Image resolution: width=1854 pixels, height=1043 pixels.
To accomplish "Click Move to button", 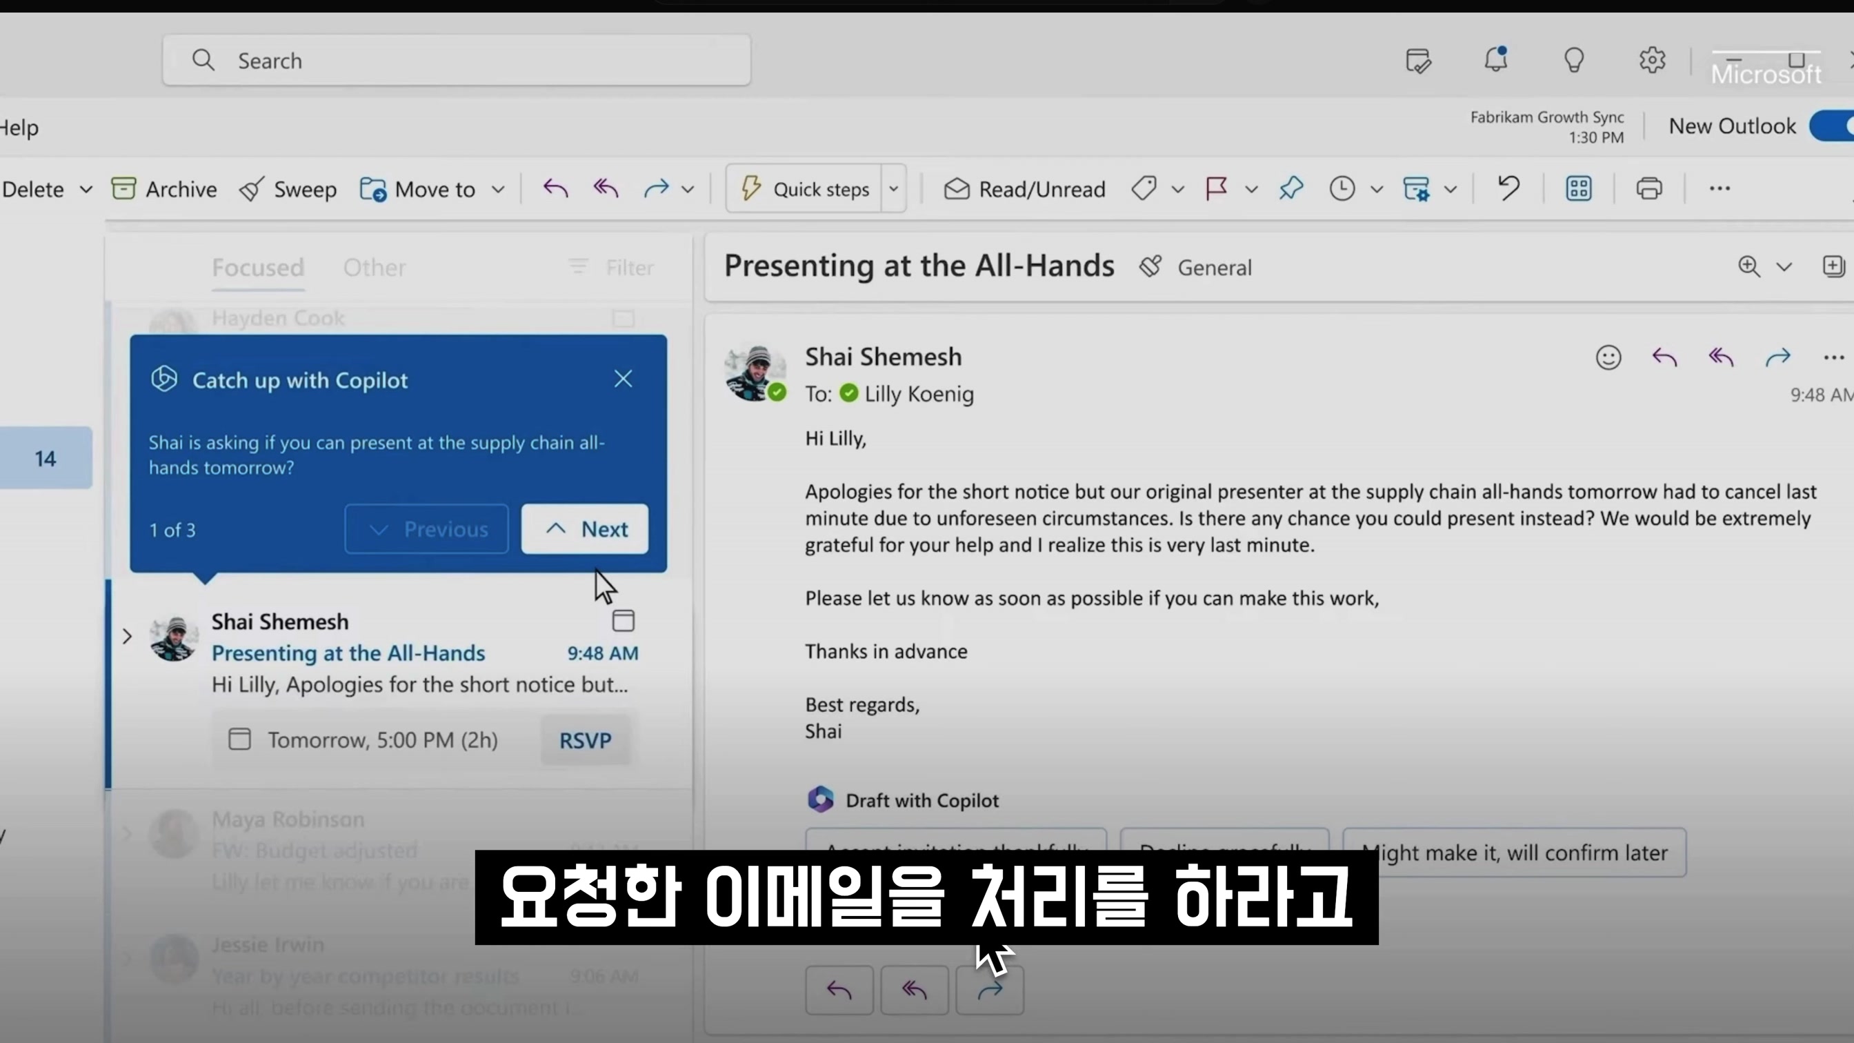I will (418, 189).
